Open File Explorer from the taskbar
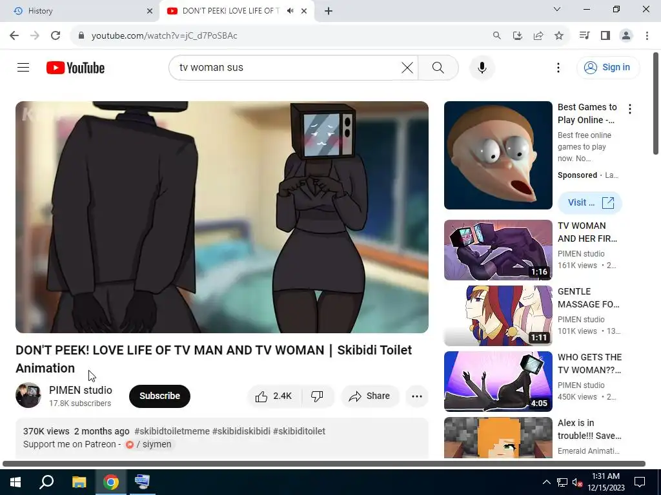This screenshot has height=495, width=661. coord(79,482)
